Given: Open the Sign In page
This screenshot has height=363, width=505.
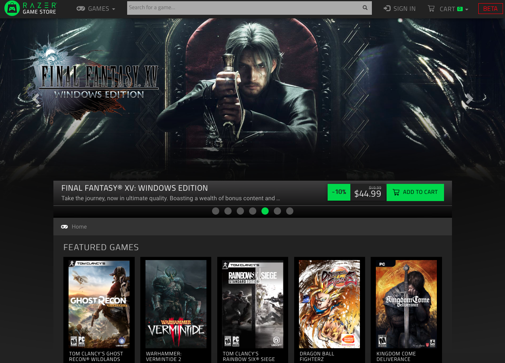Looking at the screenshot, I should (404, 9).
